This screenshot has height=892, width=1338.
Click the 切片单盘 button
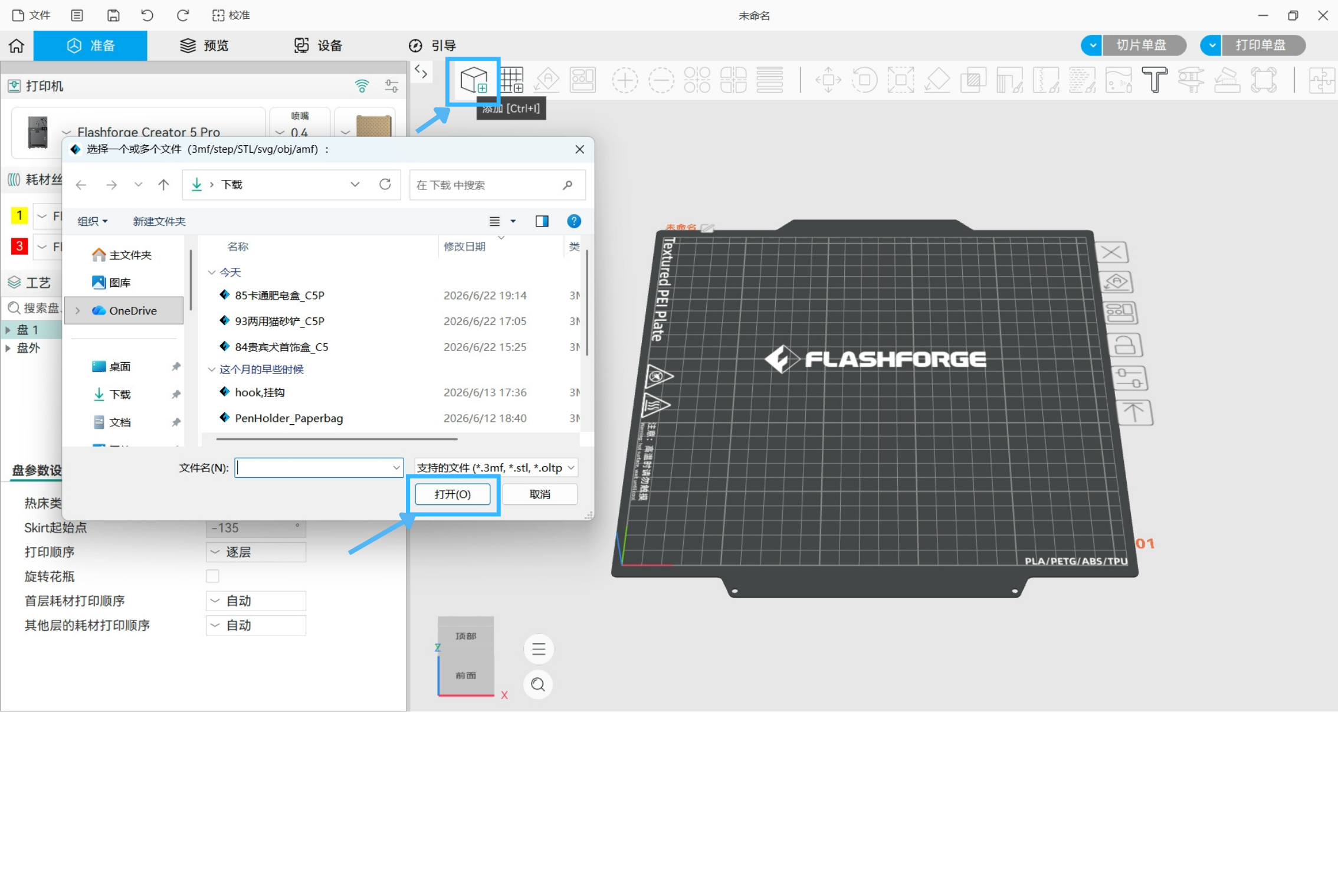pyautogui.click(x=1143, y=45)
